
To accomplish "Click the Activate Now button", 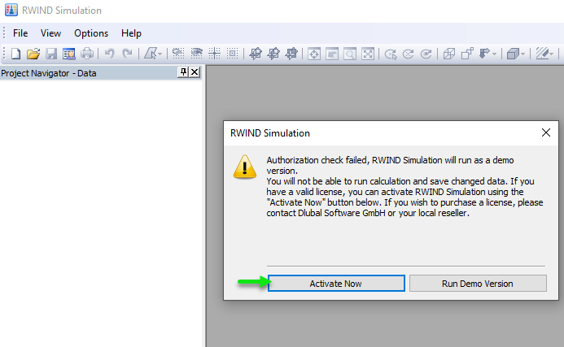I will [x=336, y=284].
